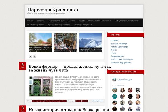Open Новостройки Краснодара link in Рубрики sidebar
This screenshot has height=112, width=168.
[122, 59]
